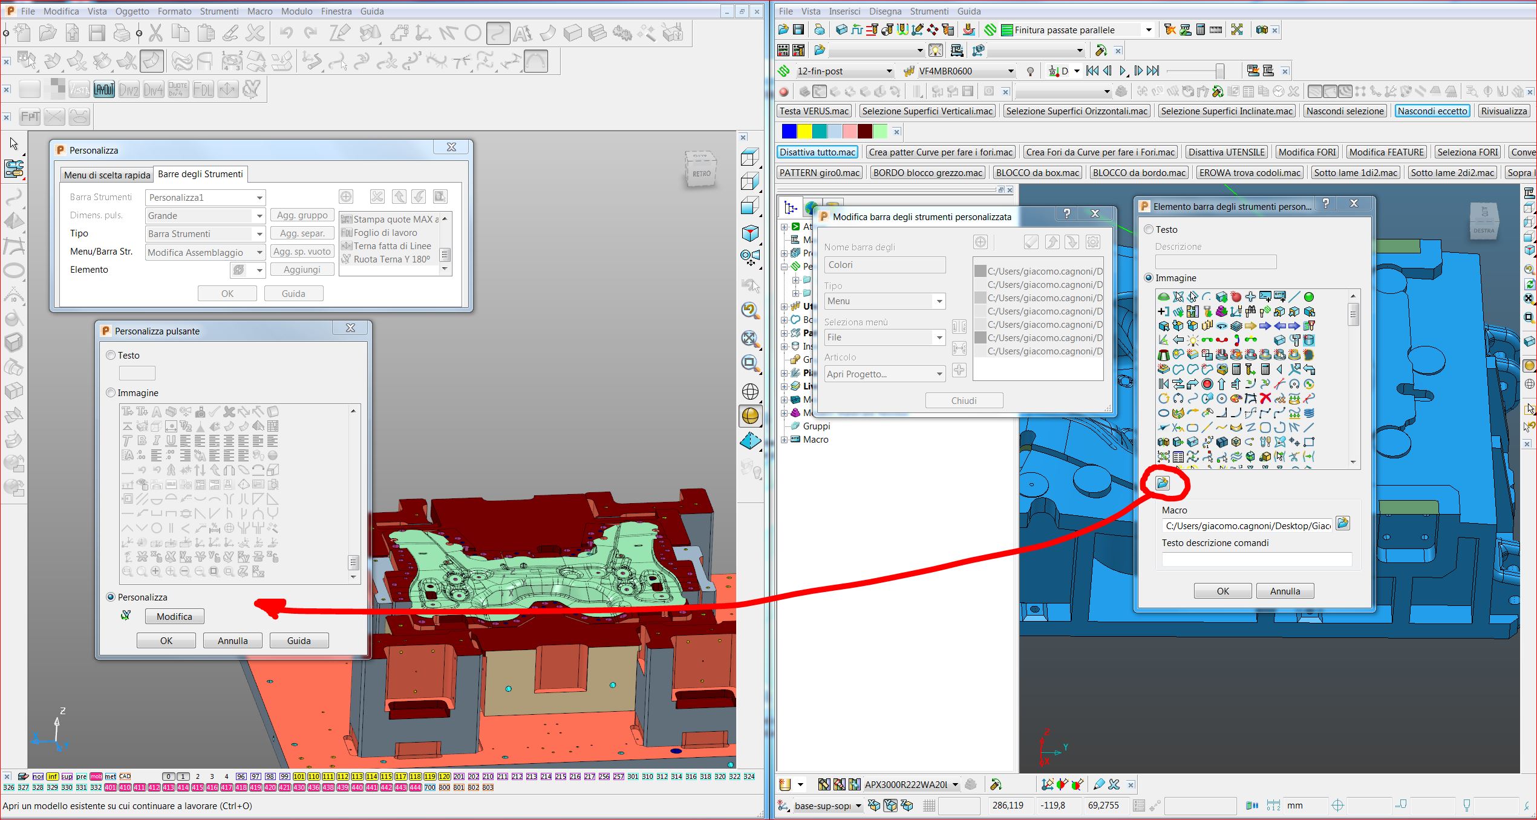Click the circled image browse folder icon
1537x820 pixels.
[1163, 483]
